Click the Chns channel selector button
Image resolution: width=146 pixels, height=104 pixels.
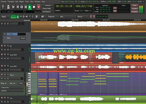21,83
